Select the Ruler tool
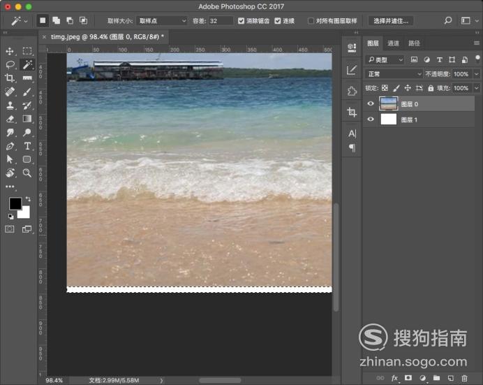Screen dimensions: 483x385 (27, 78)
